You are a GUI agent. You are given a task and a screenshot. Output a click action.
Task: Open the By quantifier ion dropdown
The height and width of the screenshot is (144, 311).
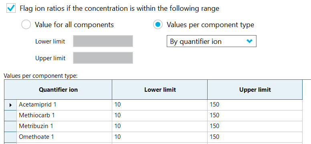pos(212,41)
